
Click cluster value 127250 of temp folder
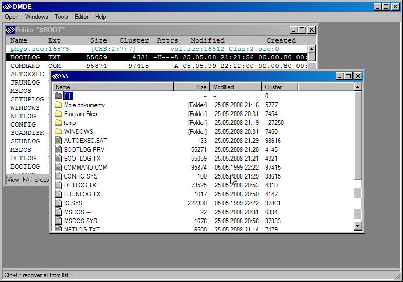coord(274,123)
